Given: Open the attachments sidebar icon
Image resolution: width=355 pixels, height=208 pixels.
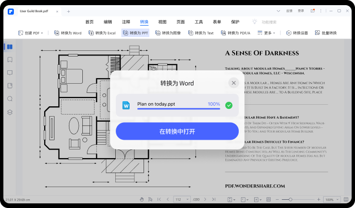Looking at the screenshot, I should 10,86.
